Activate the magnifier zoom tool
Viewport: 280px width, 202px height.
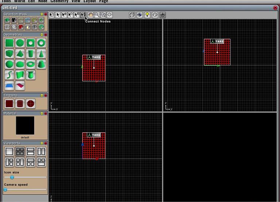pos(97,15)
